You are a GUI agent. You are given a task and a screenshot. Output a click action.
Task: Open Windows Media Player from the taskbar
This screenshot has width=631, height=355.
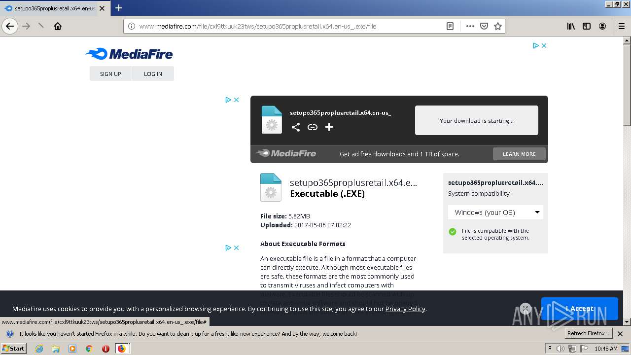(x=72, y=349)
